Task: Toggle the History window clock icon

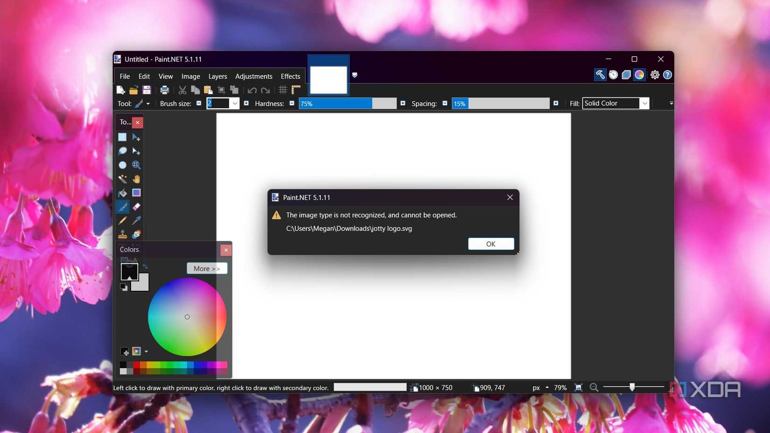Action: click(613, 75)
